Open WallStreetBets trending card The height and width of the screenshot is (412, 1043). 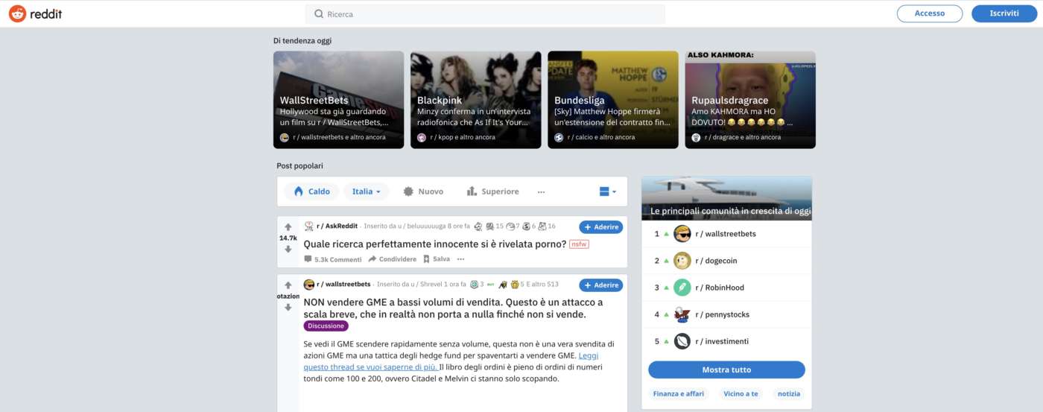pyautogui.click(x=338, y=100)
